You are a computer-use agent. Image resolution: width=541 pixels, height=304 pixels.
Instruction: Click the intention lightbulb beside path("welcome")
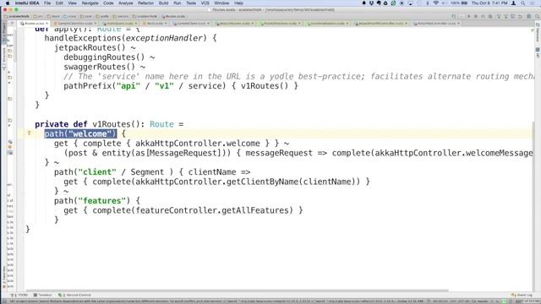tap(29, 133)
